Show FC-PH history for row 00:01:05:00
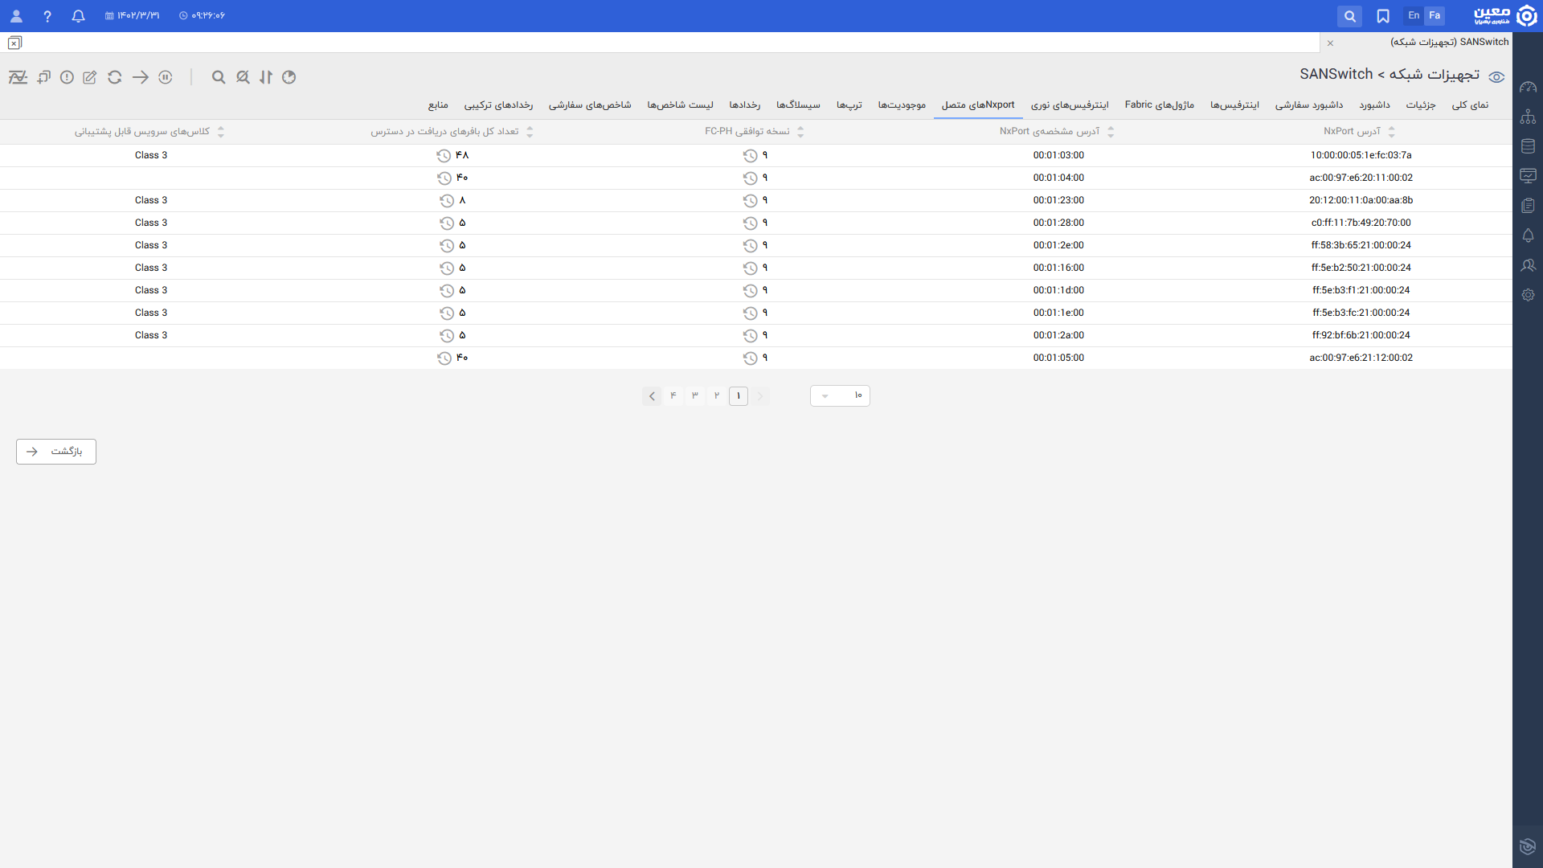Viewport: 1543px width, 868px height. tap(750, 358)
